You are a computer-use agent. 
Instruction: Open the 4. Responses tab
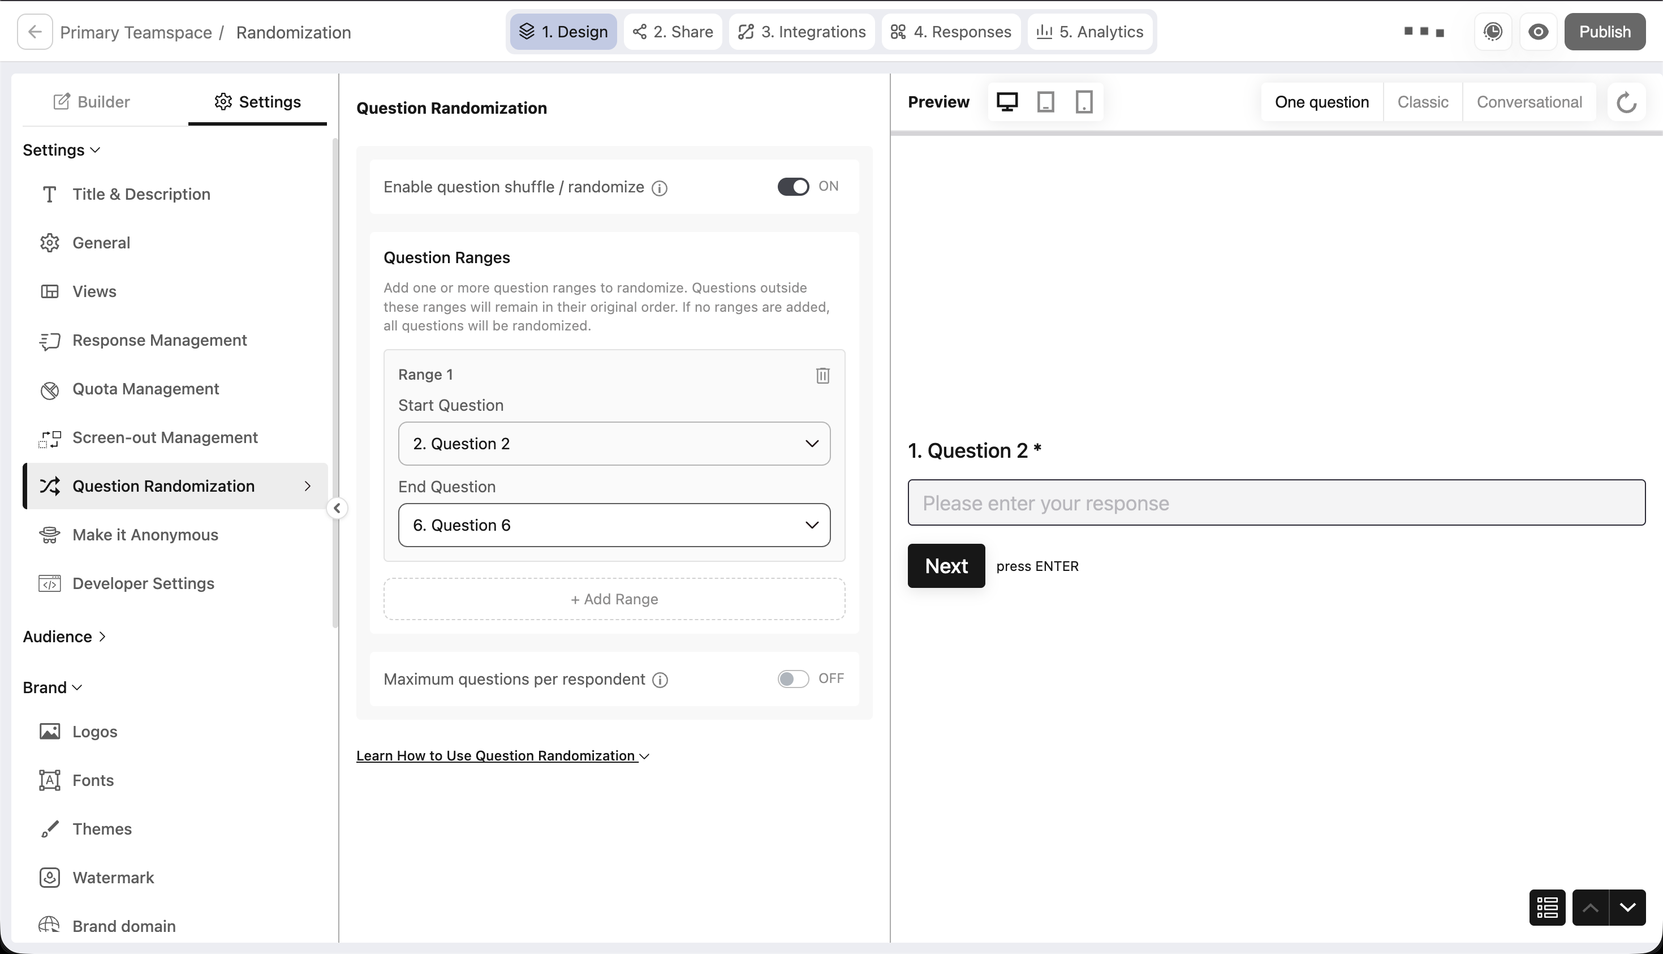pos(951,32)
